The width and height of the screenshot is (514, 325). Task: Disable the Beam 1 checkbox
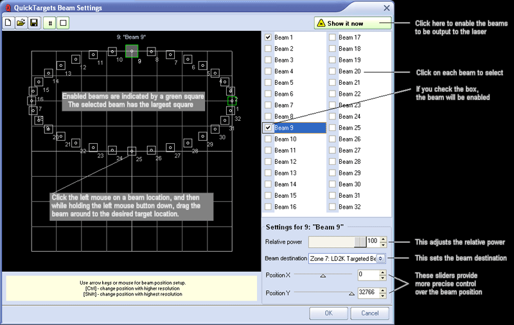(x=268, y=38)
